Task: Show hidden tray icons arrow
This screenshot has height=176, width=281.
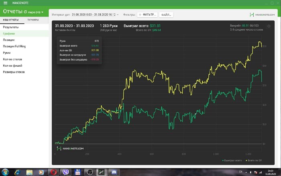Action: click(x=246, y=172)
